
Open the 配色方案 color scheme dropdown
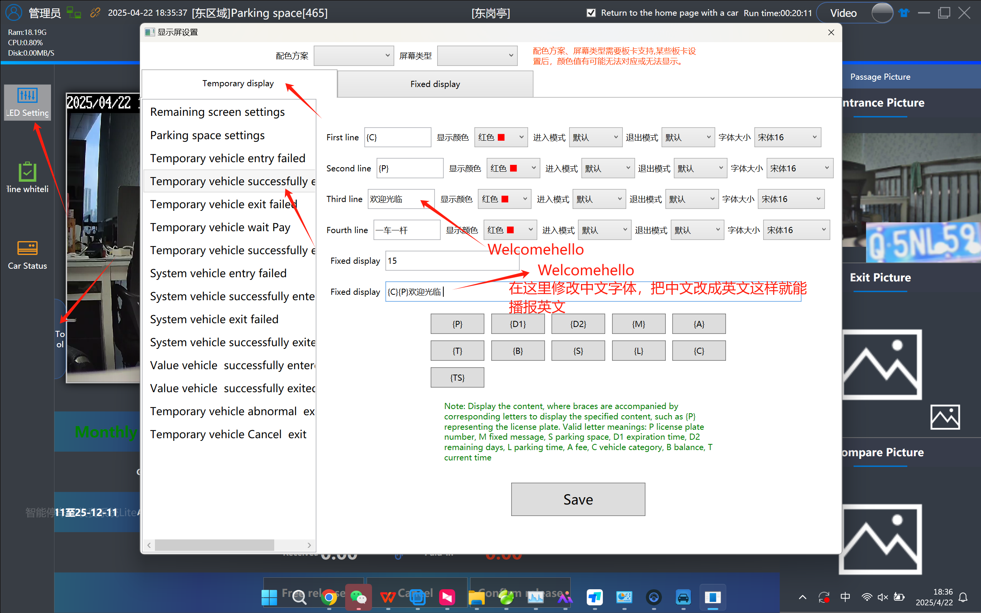354,56
